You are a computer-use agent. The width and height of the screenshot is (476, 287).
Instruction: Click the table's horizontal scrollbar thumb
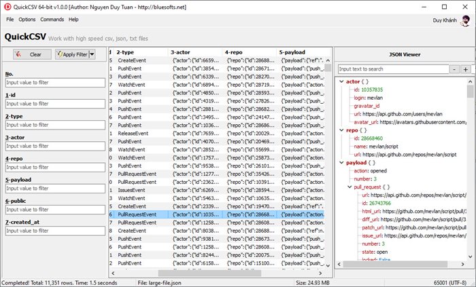pyautogui.click(x=209, y=273)
